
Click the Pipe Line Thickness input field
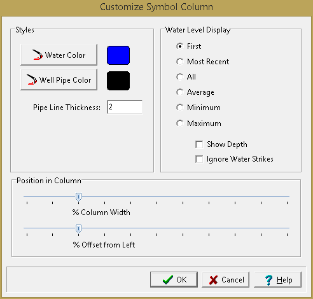(x=125, y=107)
